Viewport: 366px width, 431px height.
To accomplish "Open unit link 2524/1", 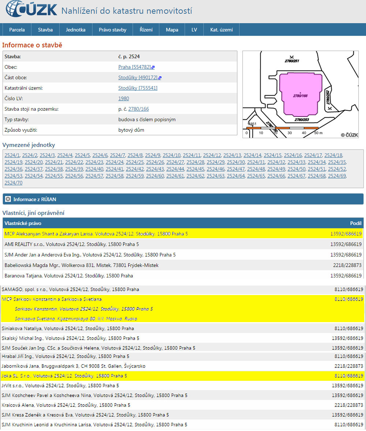I will [x=12, y=155].
